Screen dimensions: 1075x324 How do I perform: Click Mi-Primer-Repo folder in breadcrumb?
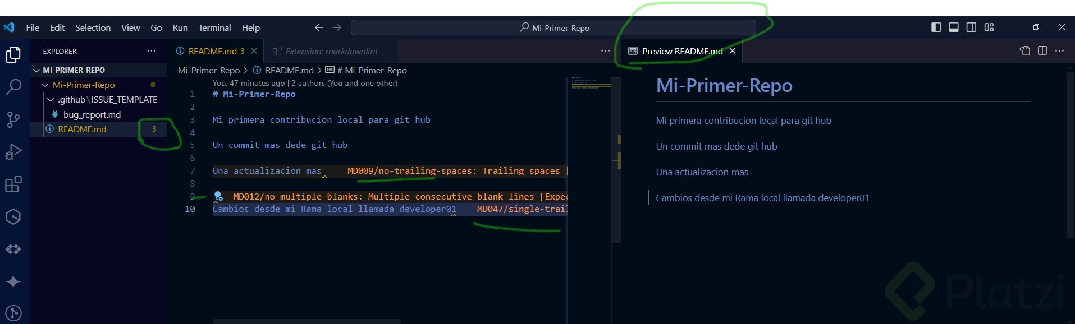click(209, 70)
